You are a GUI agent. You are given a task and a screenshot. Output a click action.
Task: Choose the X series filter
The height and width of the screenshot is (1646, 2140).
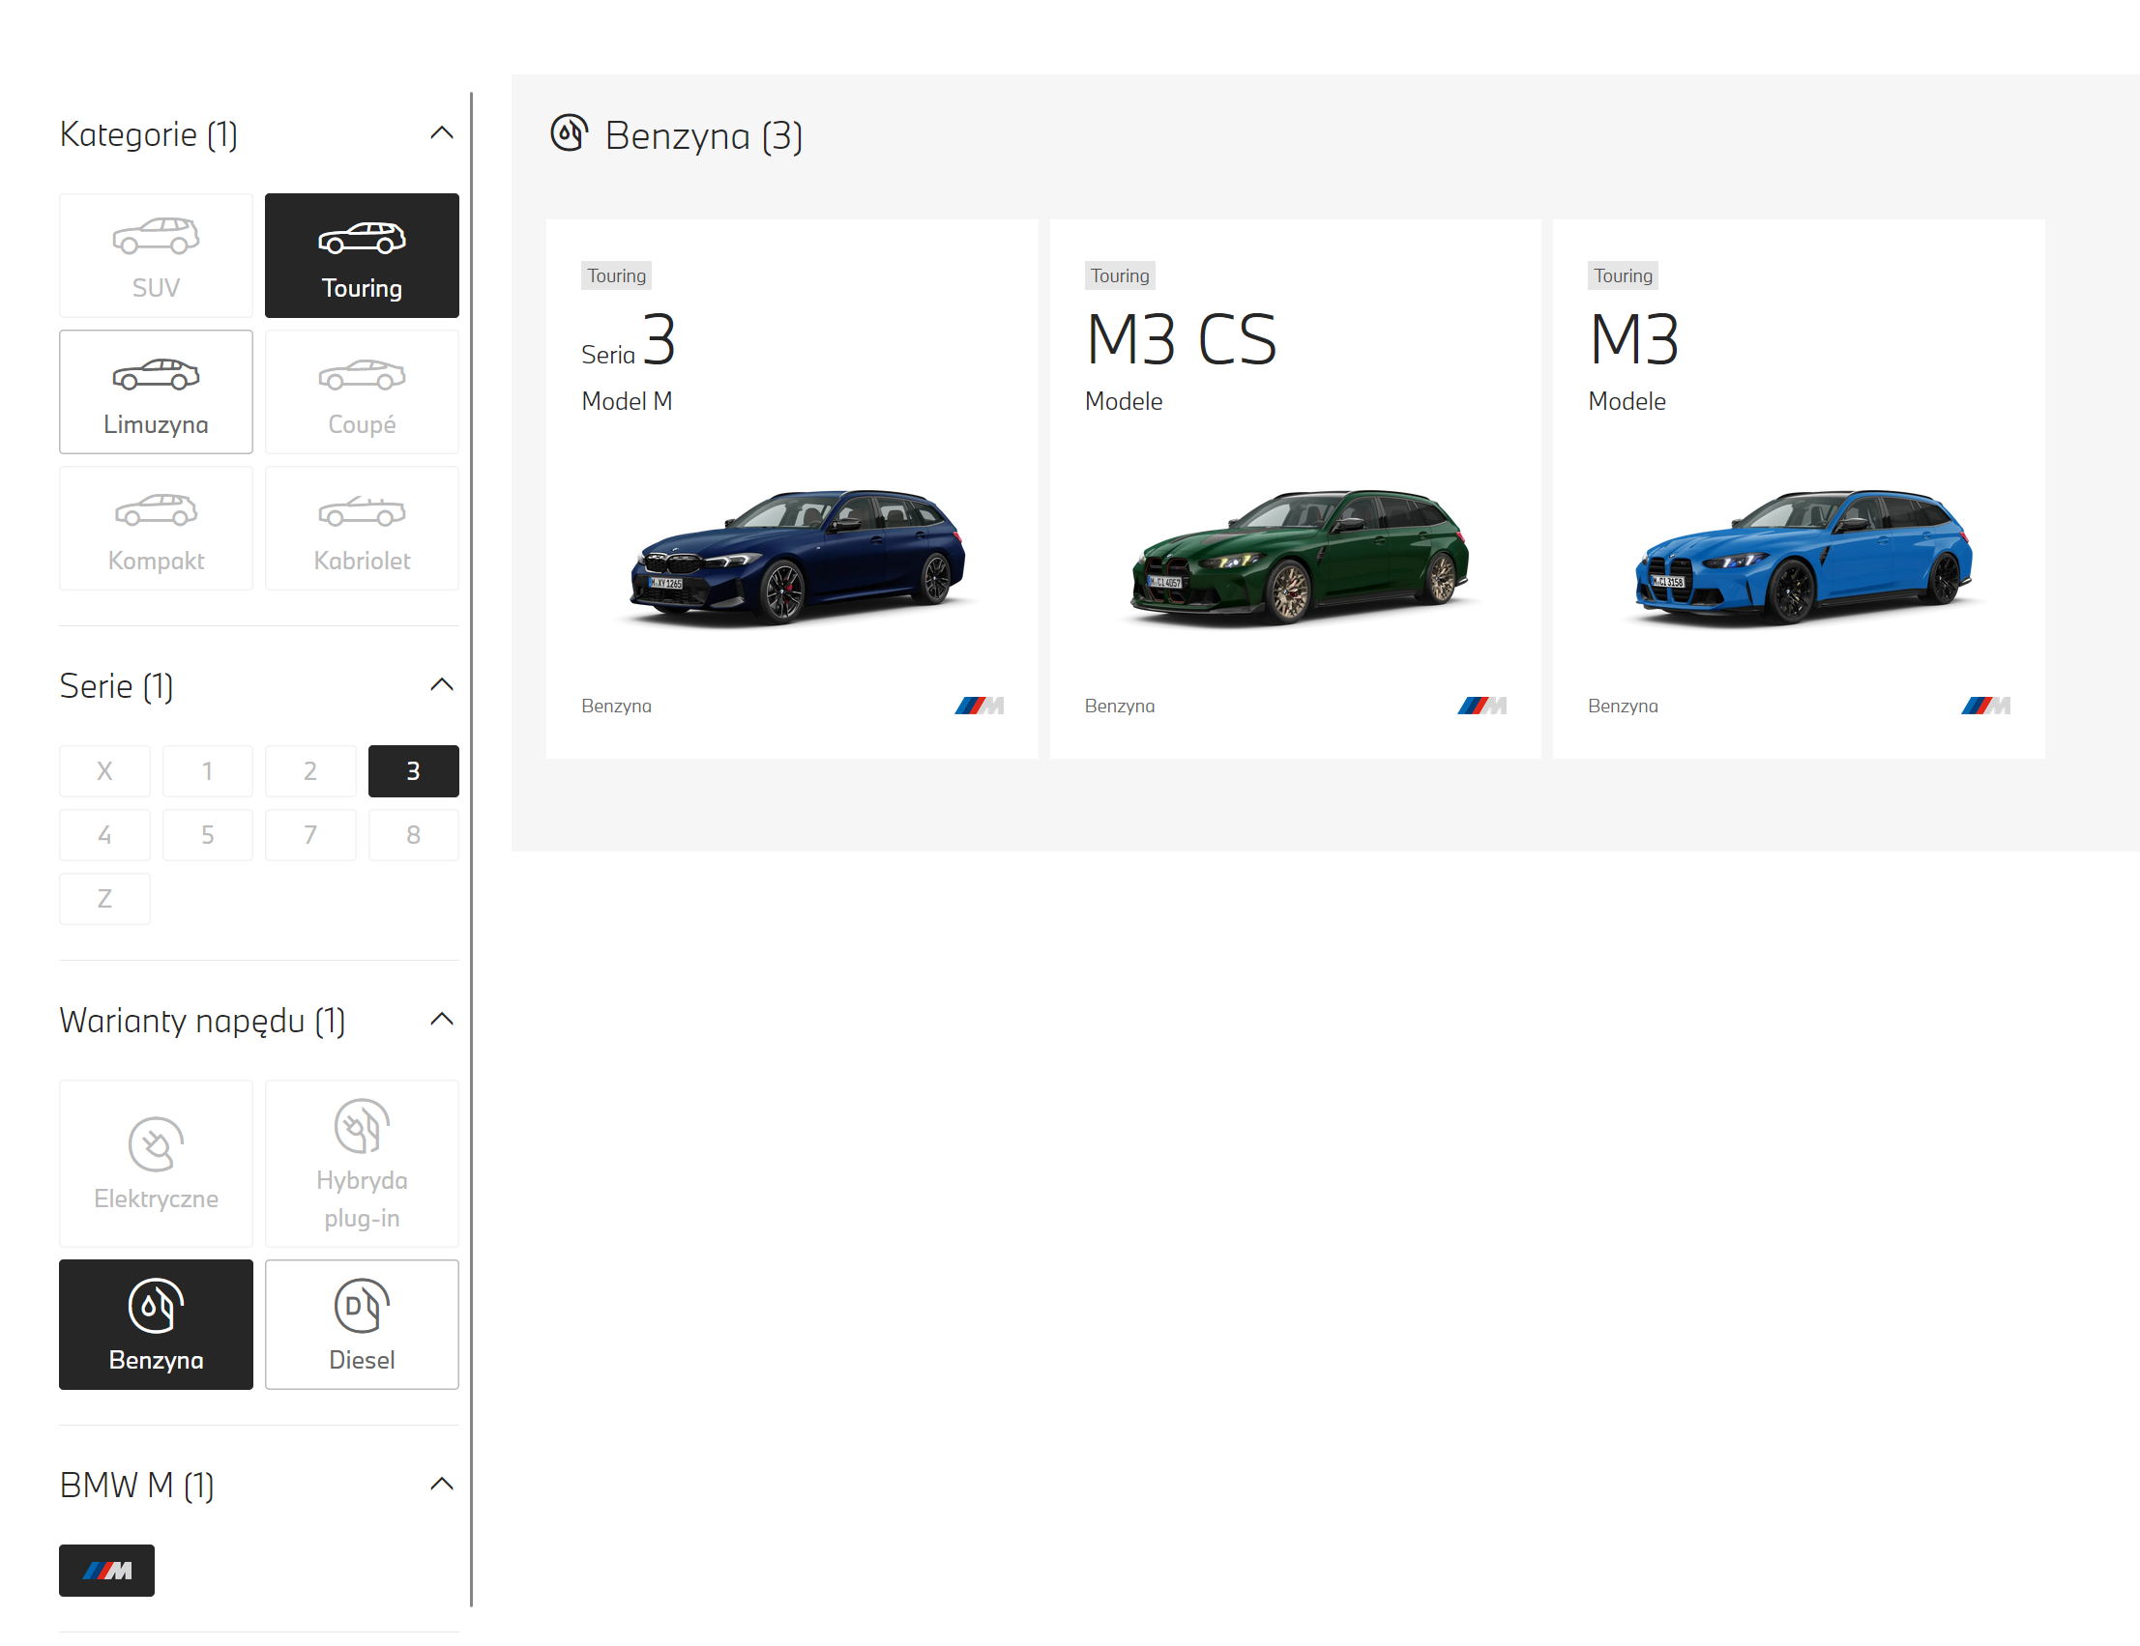pyautogui.click(x=104, y=770)
